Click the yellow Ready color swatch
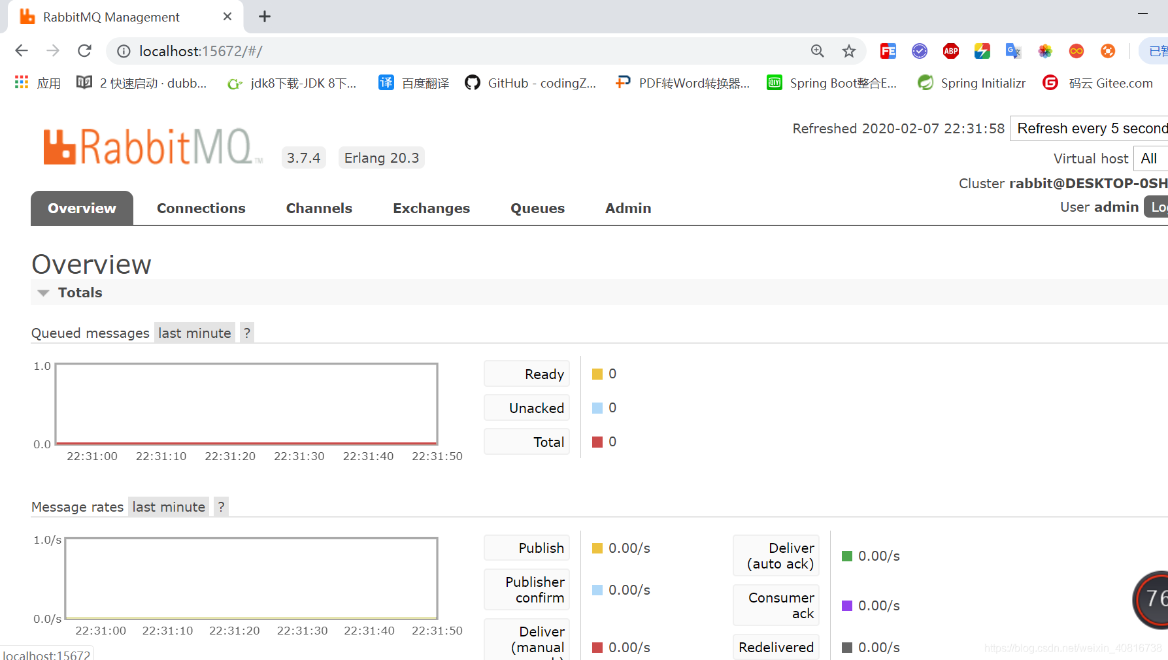Screen dimensions: 1168x660 click(x=597, y=374)
